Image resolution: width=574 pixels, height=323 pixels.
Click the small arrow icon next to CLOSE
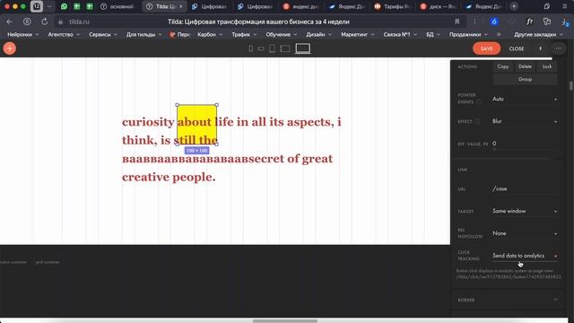[x=540, y=48]
